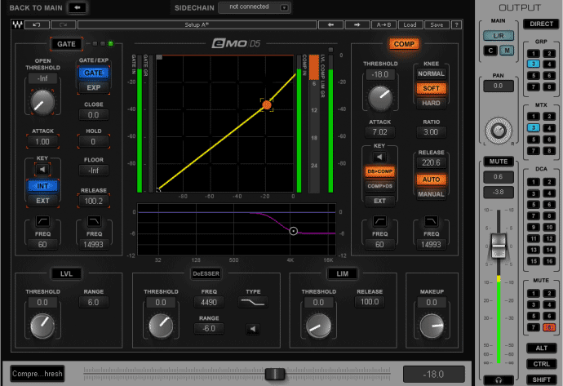The width and height of the screenshot is (563, 386).
Task: Click the parameter slider thumb at bottom
Action: click(x=275, y=374)
